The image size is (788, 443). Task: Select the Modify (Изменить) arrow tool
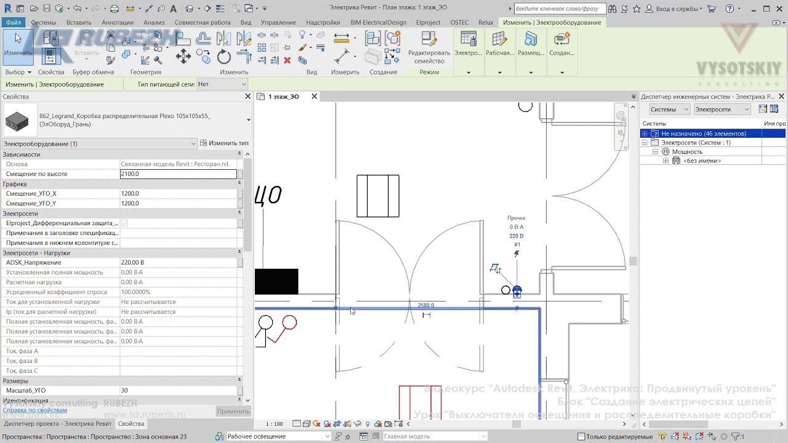pos(18,46)
